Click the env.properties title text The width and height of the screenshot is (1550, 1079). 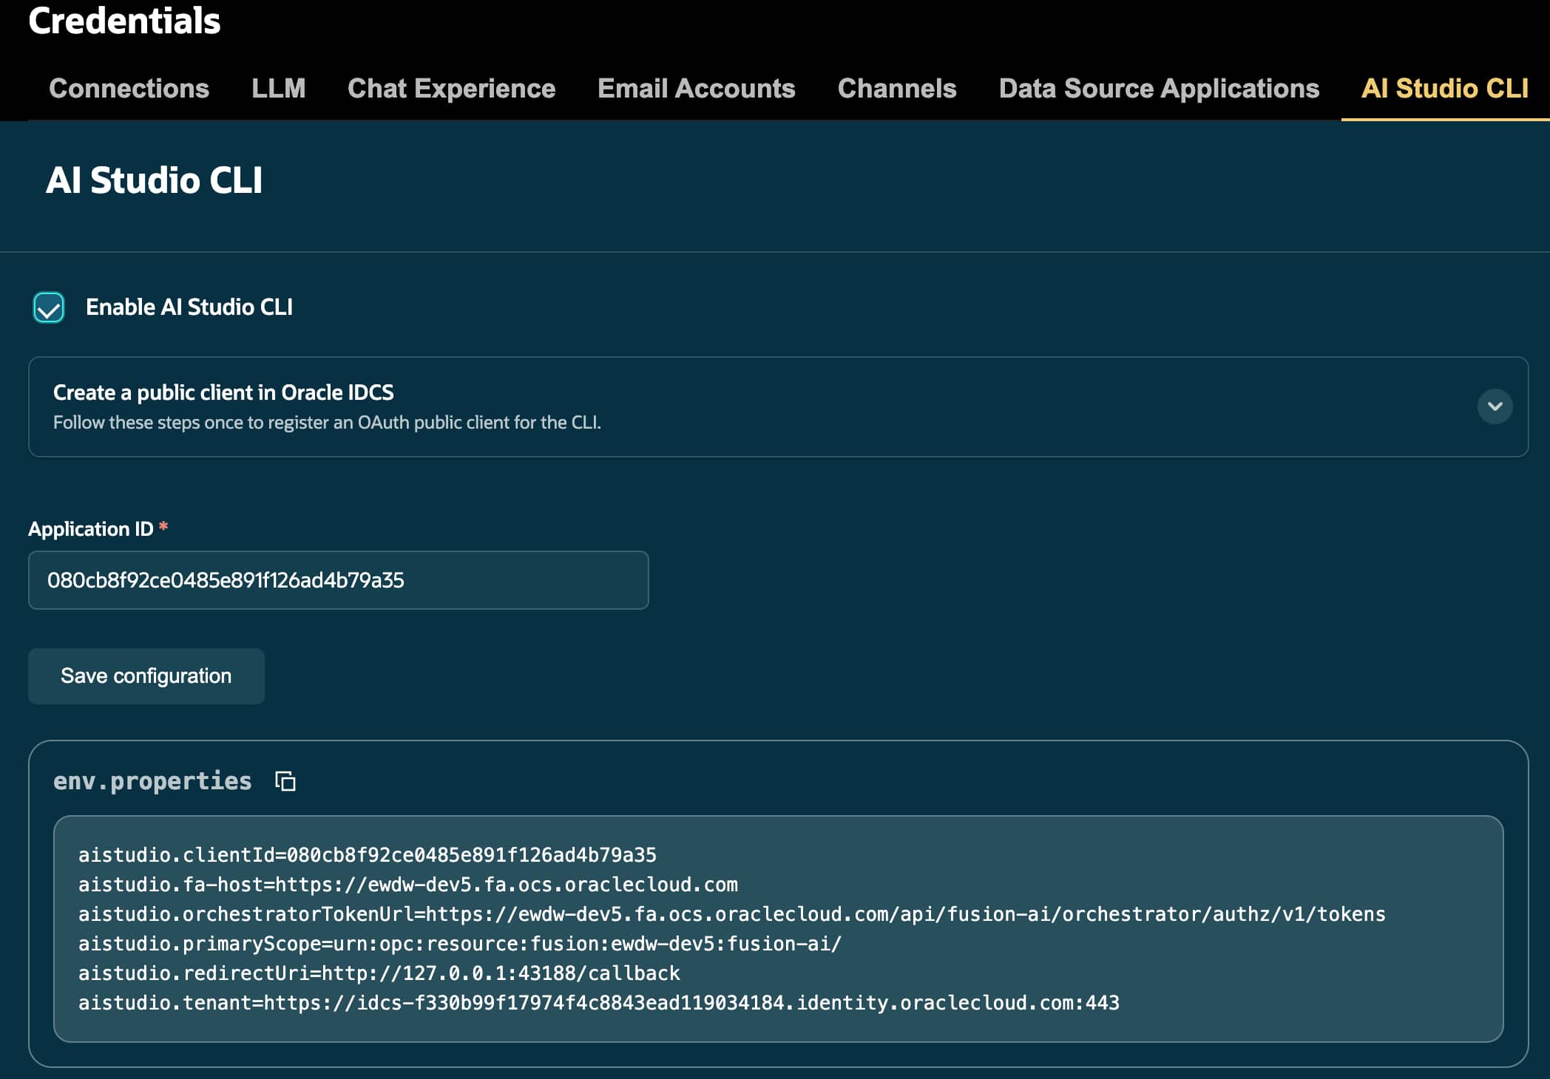pos(152,781)
